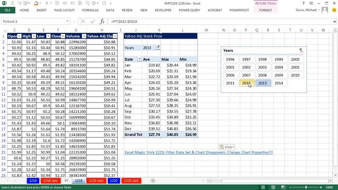Open the Years pivot filter dropdown
This screenshot has height=190, width=338.
point(158,47)
